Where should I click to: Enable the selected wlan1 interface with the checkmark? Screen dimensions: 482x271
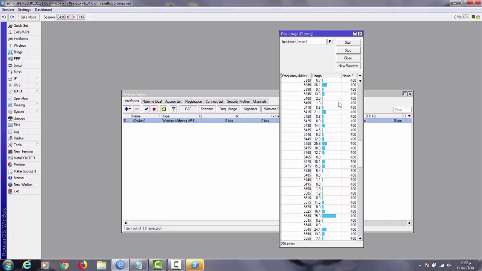146,109
